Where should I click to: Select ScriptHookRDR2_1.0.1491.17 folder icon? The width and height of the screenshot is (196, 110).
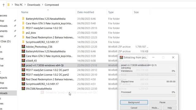pyautogui.click(x=23, y=42)
